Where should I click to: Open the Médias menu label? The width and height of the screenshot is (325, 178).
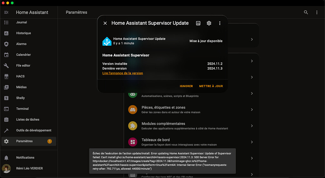pos(21,87)
